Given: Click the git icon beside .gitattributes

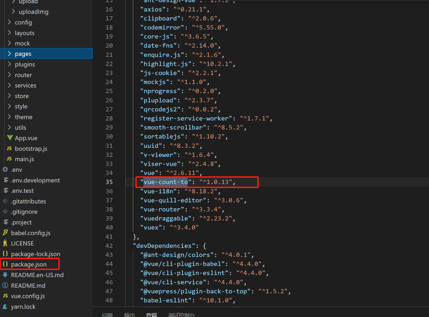Looking at the screenshot, I should pyautogui.click(x=5, y=201).
